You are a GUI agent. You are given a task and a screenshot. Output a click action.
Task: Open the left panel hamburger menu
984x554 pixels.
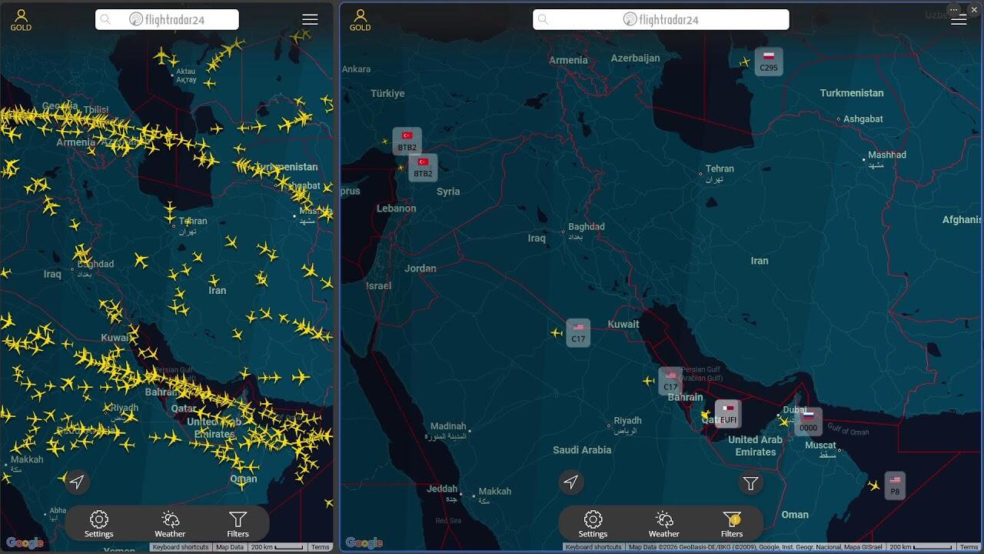pos(310,20)
